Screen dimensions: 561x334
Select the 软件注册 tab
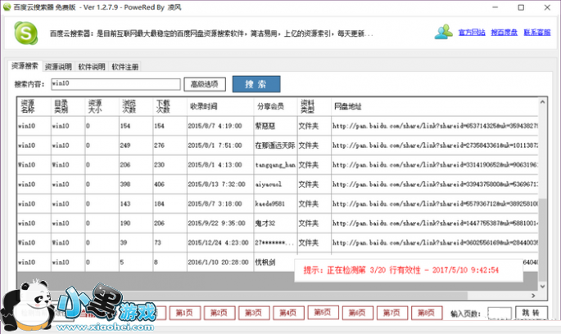[125, 66]
